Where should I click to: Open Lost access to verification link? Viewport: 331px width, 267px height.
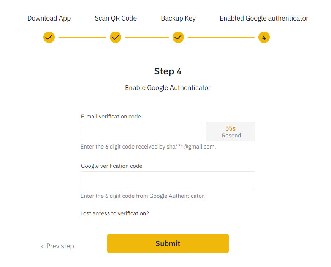click(x=114, y=213)
